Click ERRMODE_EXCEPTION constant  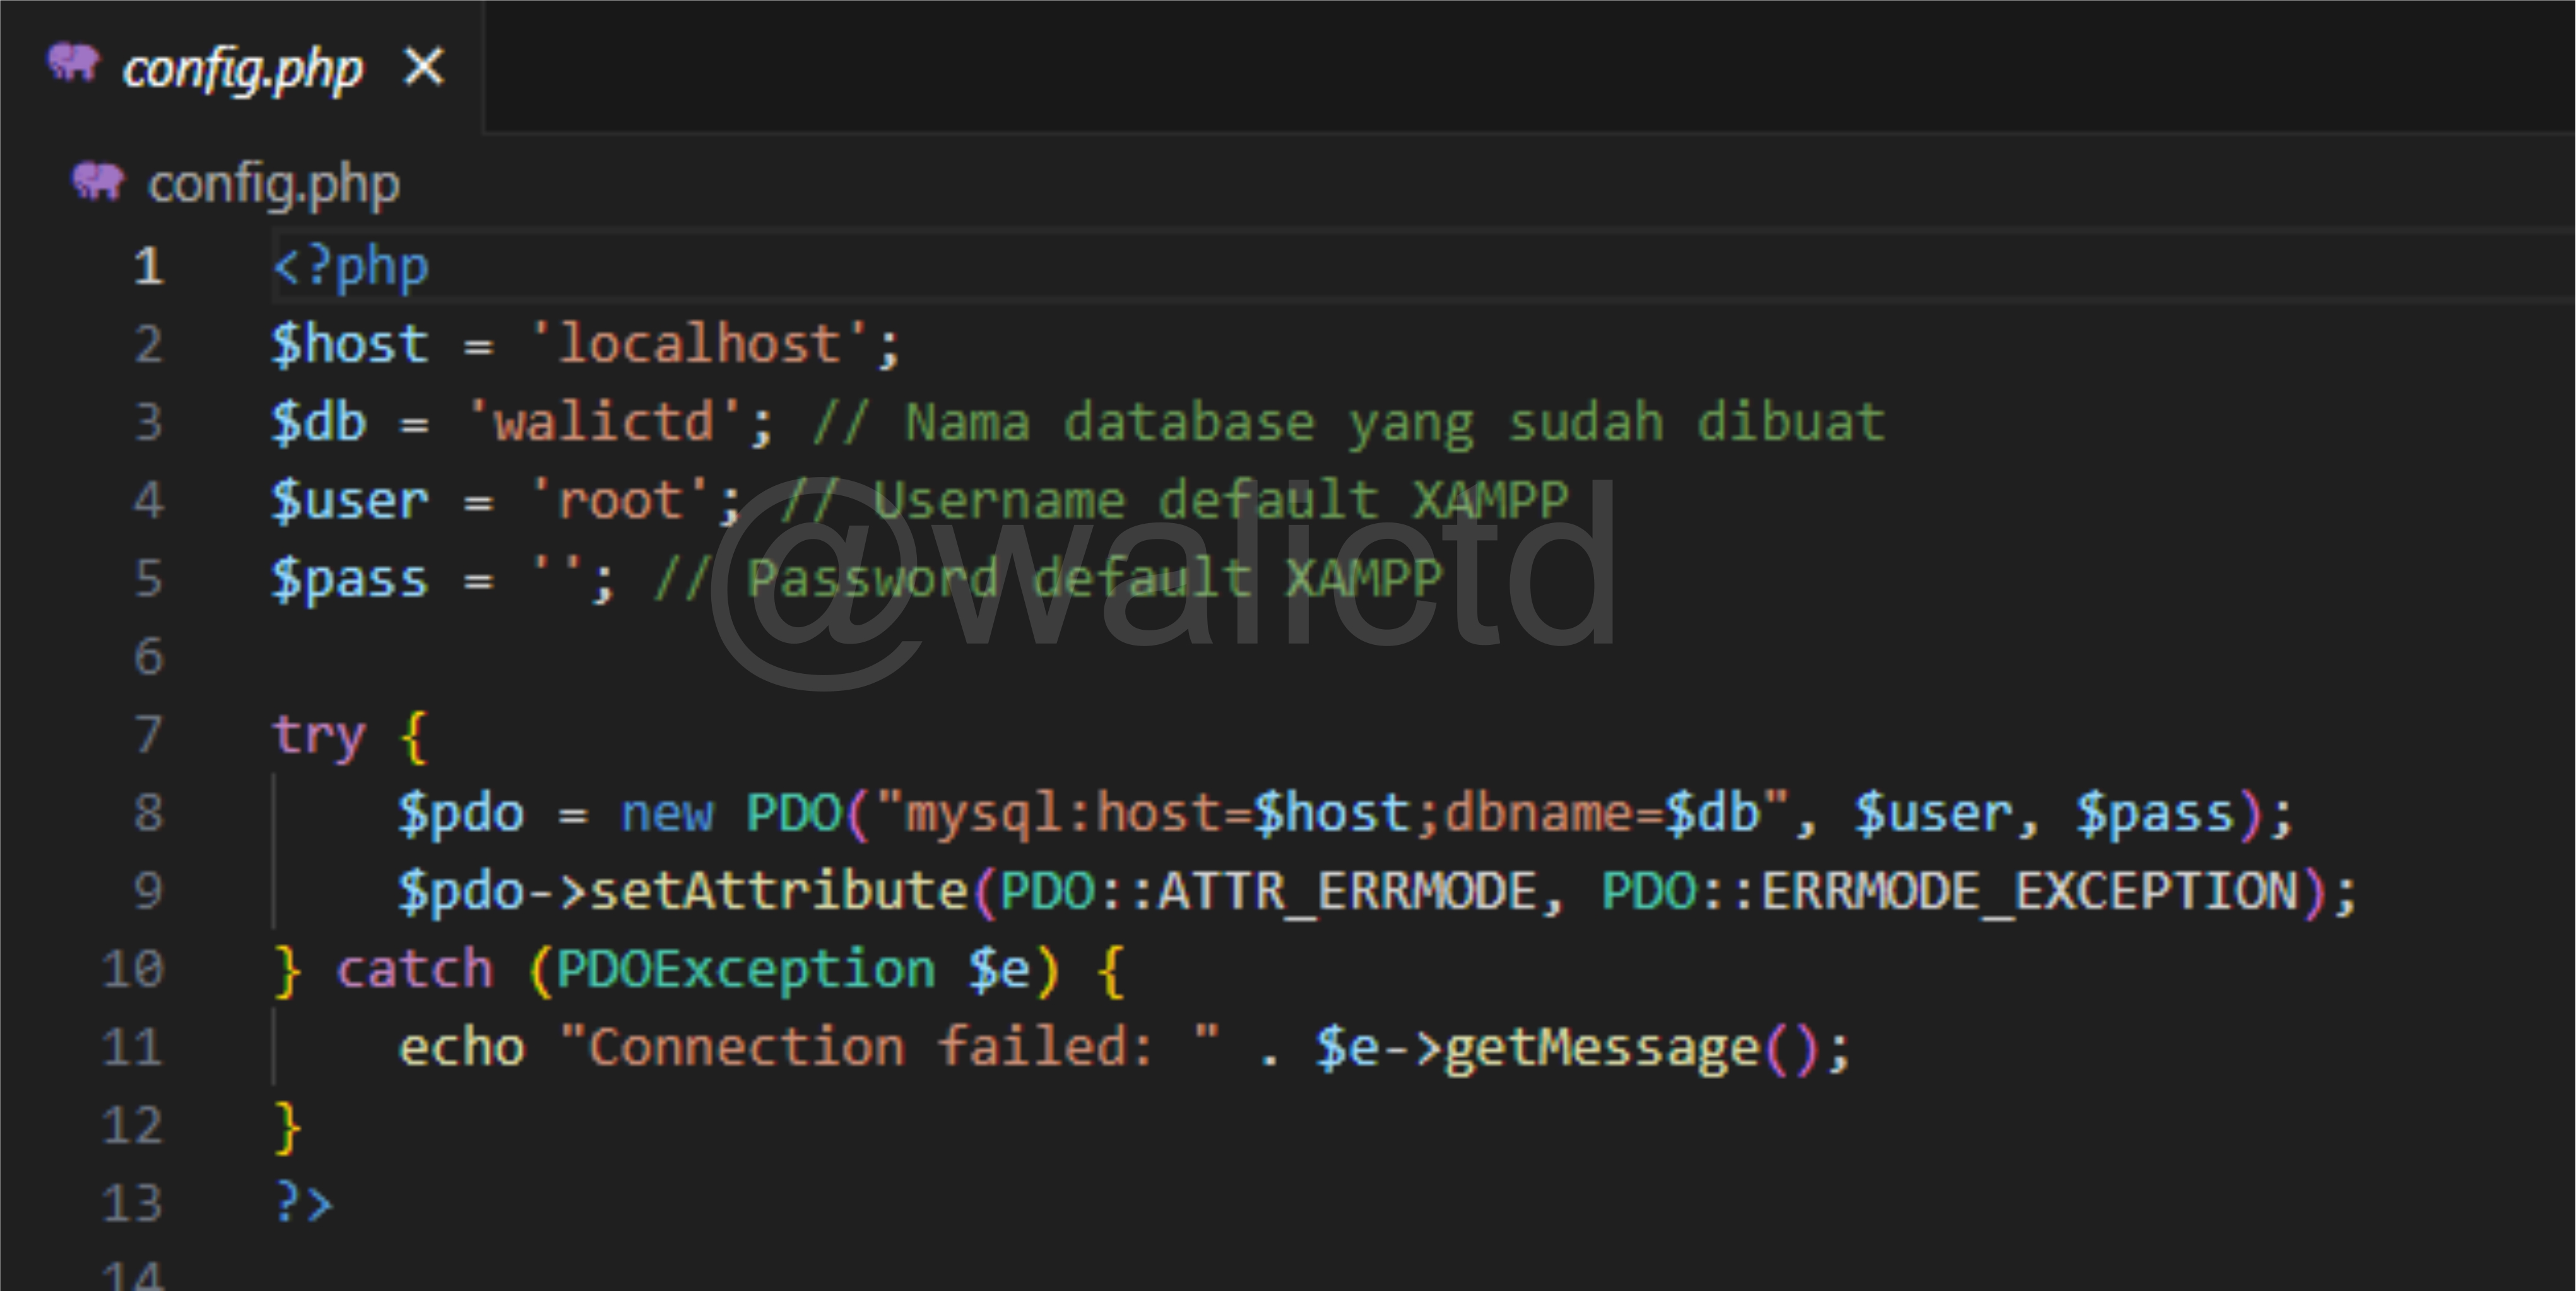tap(2030, 891)
